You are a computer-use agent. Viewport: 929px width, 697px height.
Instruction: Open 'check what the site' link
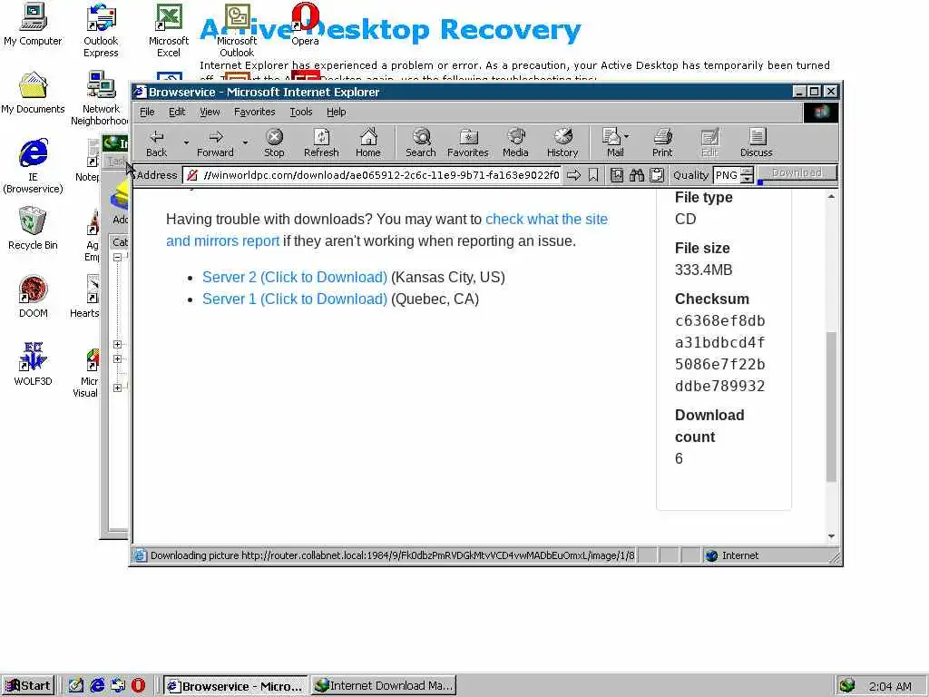tap(546, 219)
